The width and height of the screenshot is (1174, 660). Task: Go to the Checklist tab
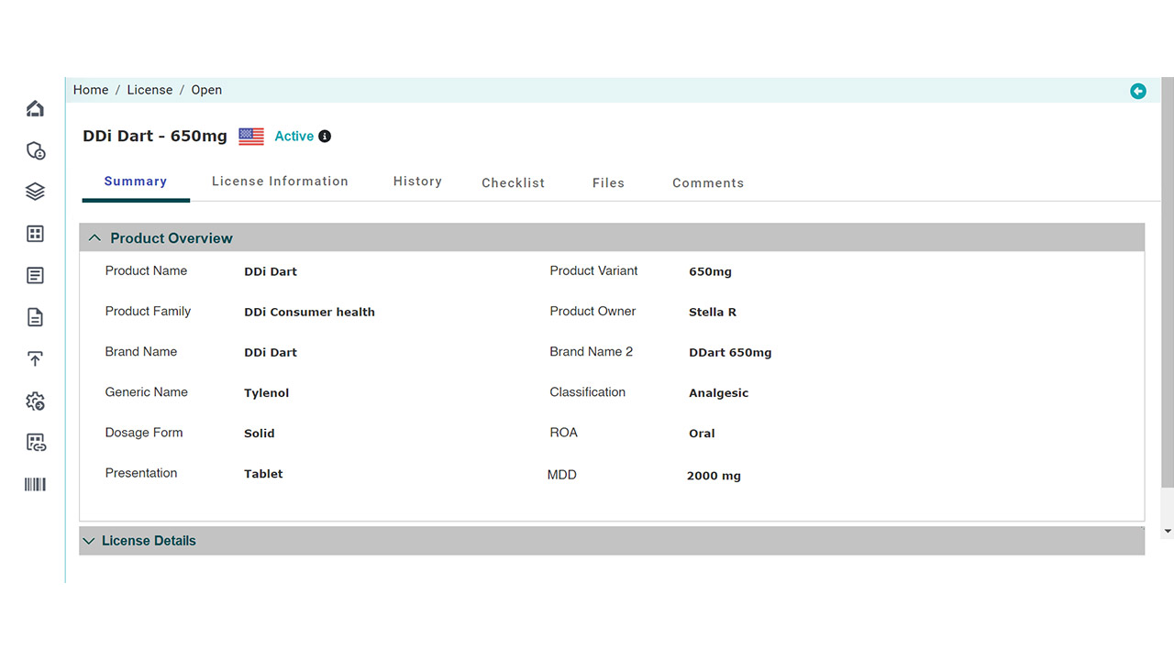pyautogui.click(x=513, y=183)
